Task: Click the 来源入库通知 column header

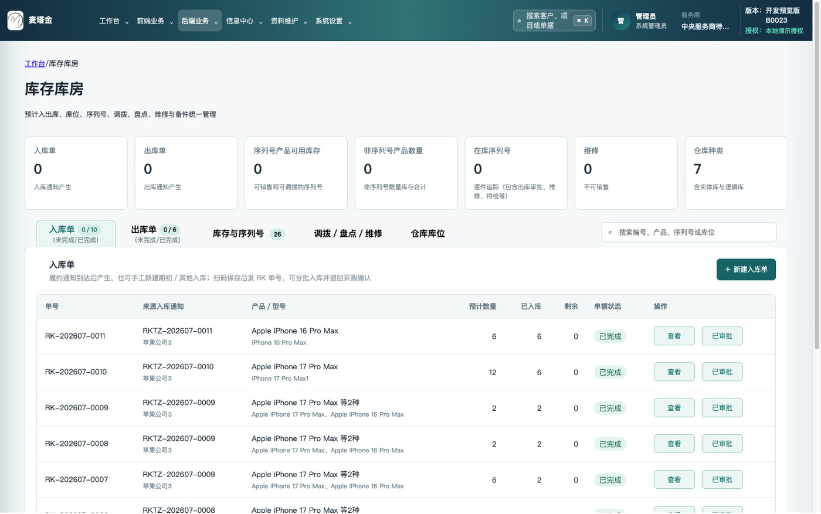Action: coord(163,307)
